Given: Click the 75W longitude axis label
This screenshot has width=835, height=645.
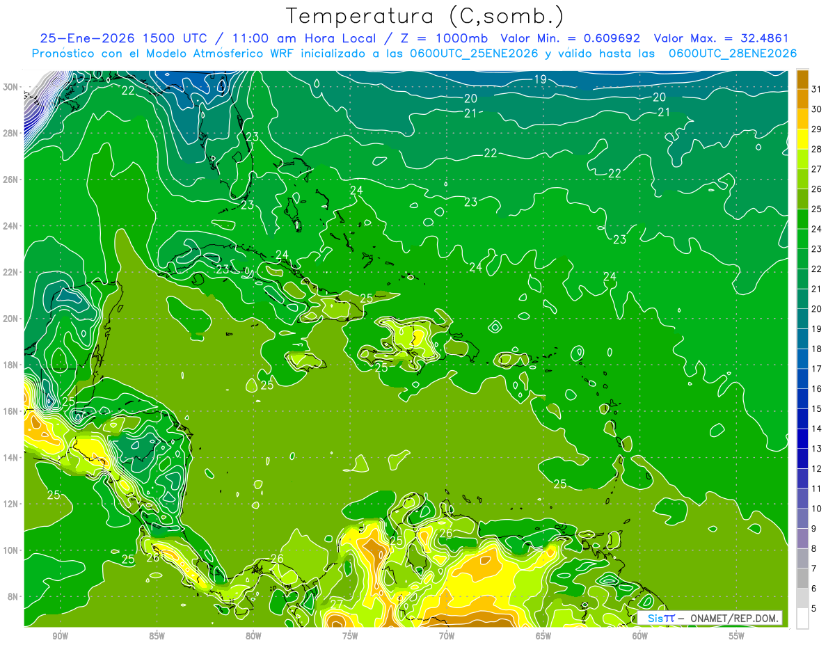Looking at the screenshot, I should point(350,636).
